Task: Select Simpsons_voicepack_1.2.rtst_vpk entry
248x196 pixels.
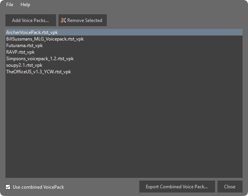Action: [124, 59]
